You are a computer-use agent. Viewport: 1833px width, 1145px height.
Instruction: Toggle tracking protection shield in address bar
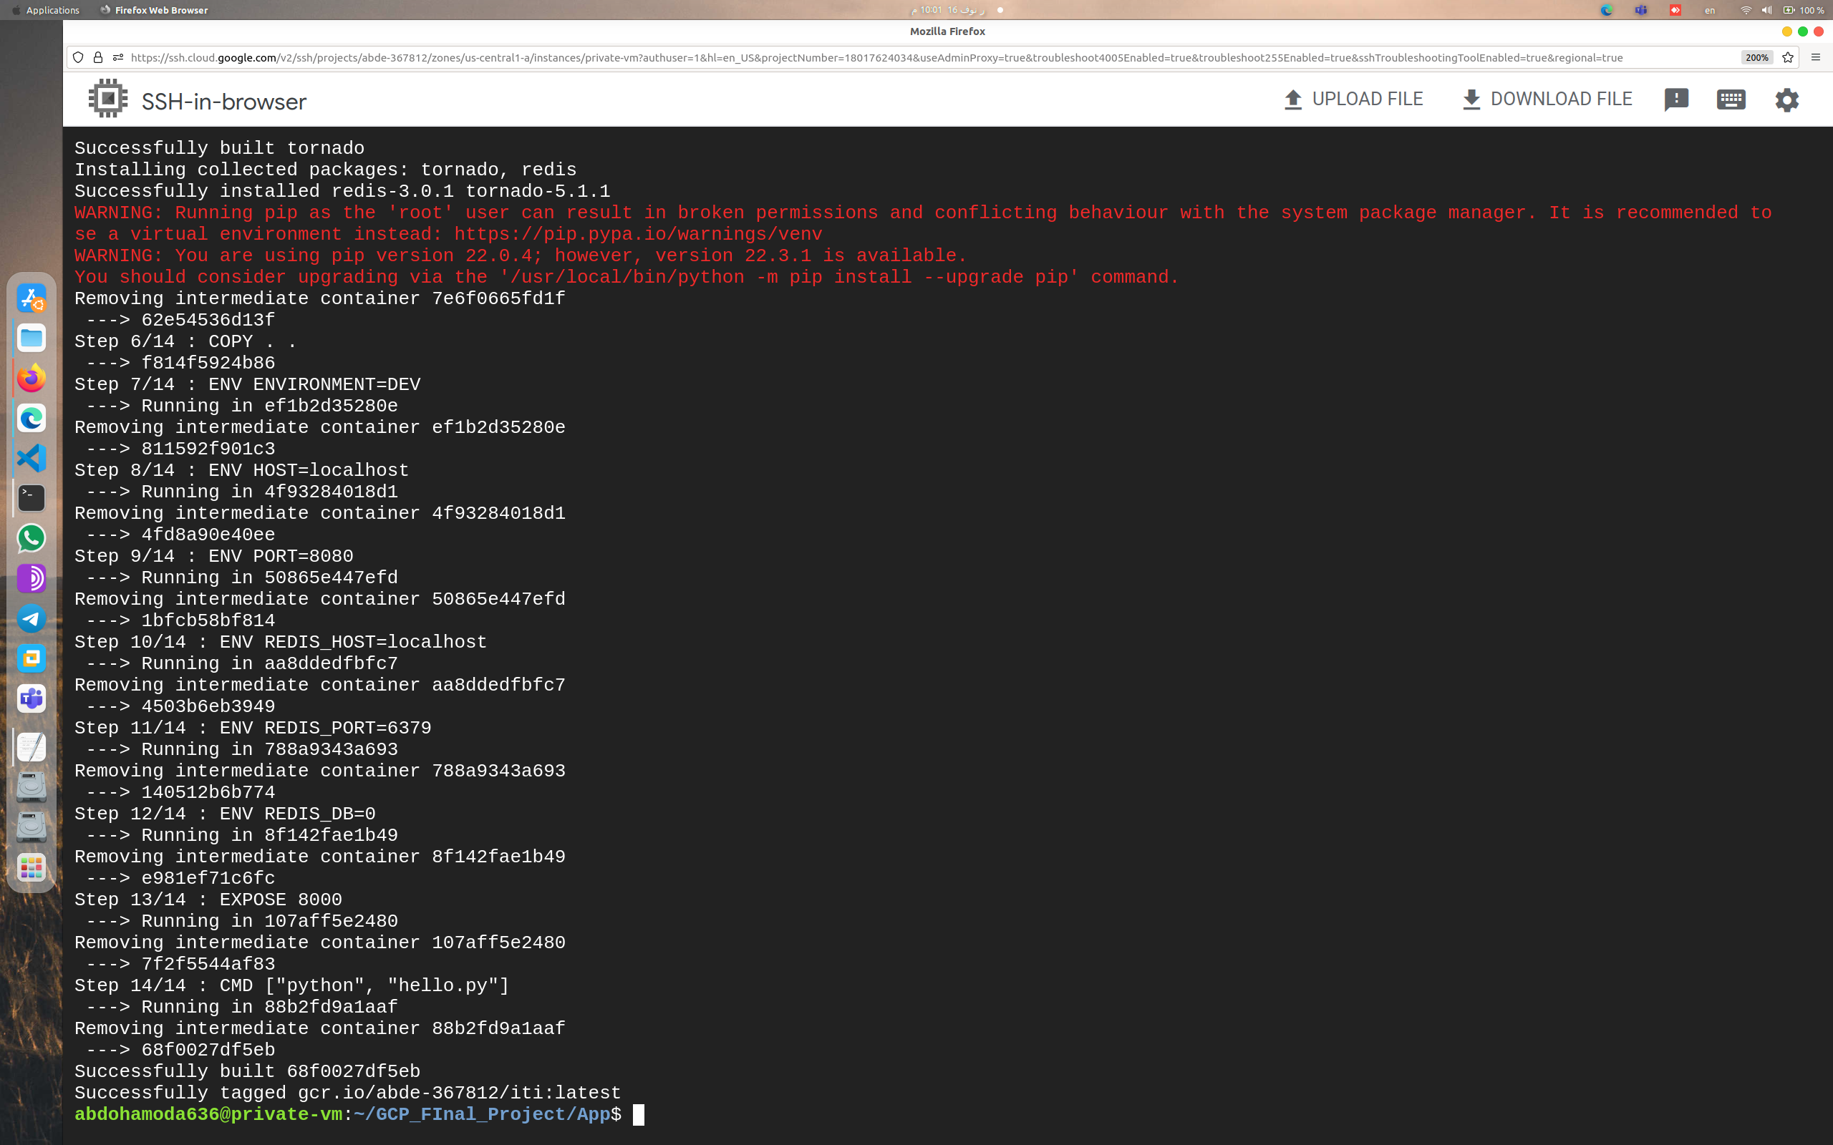pyautogui.click(x=78, y=57)
